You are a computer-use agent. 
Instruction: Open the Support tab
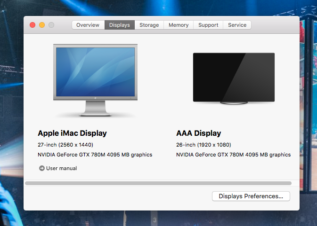pyautogui.click(x=208, y=25)
